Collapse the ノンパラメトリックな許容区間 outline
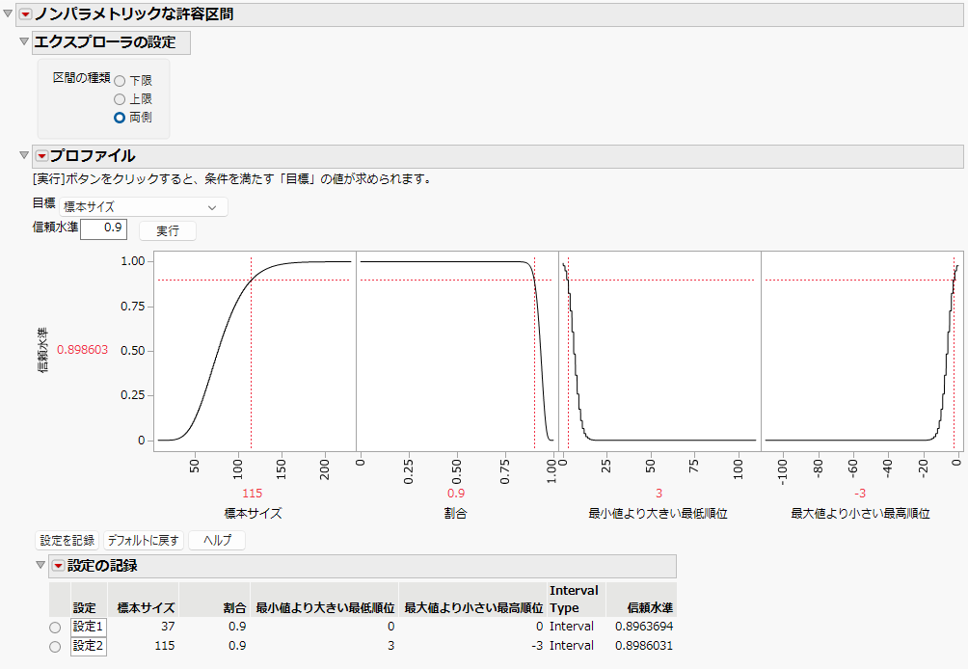 (x=8, y=13)
